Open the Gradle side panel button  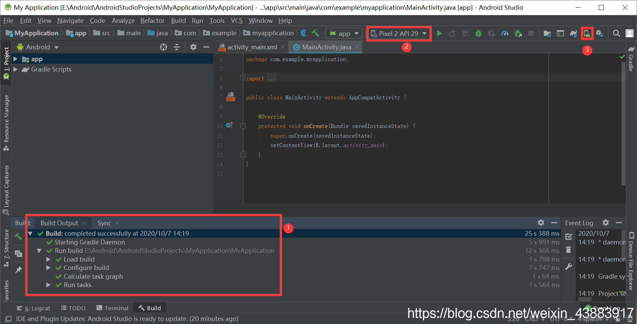click(631, 59)
